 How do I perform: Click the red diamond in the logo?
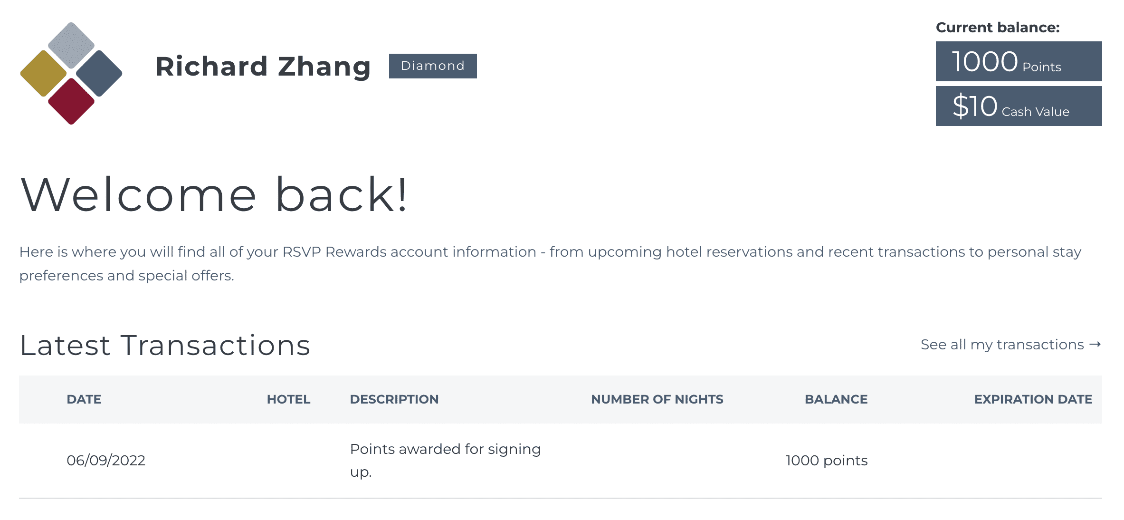[x=71, y=101]
